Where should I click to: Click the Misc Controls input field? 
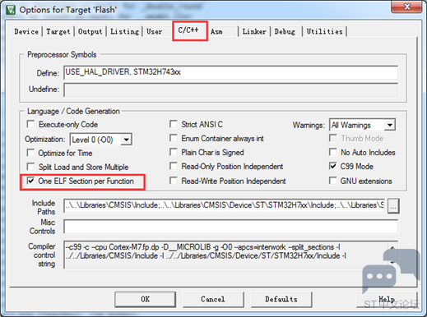click(230, 227)
